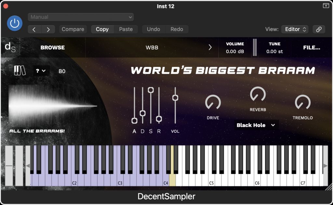Click the Release slider handle
The image size is (333, 205).
click(159, 119)
